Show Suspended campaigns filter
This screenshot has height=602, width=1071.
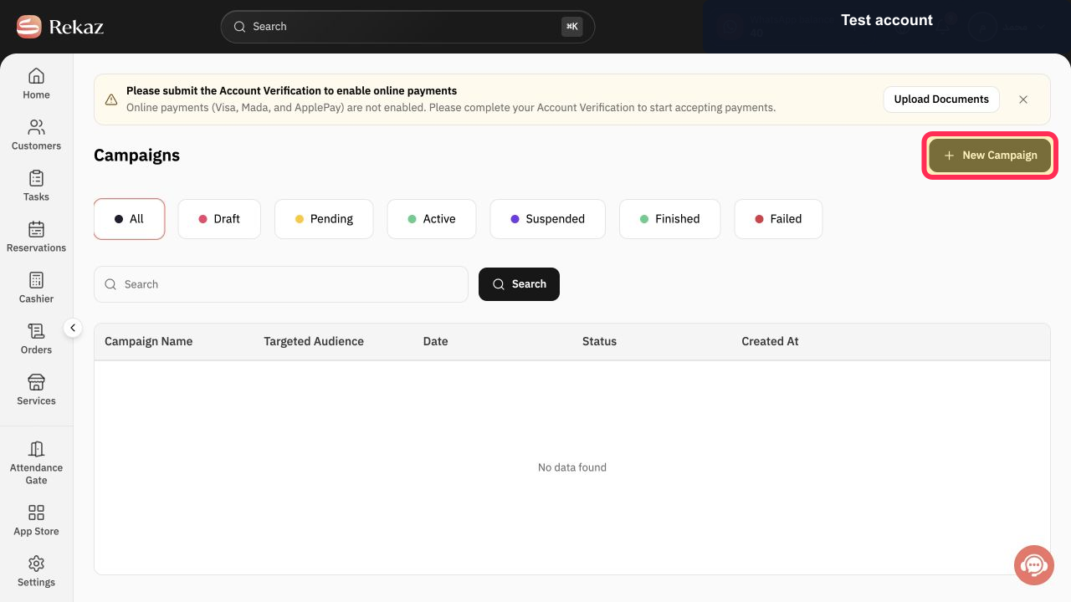point(547,219)
